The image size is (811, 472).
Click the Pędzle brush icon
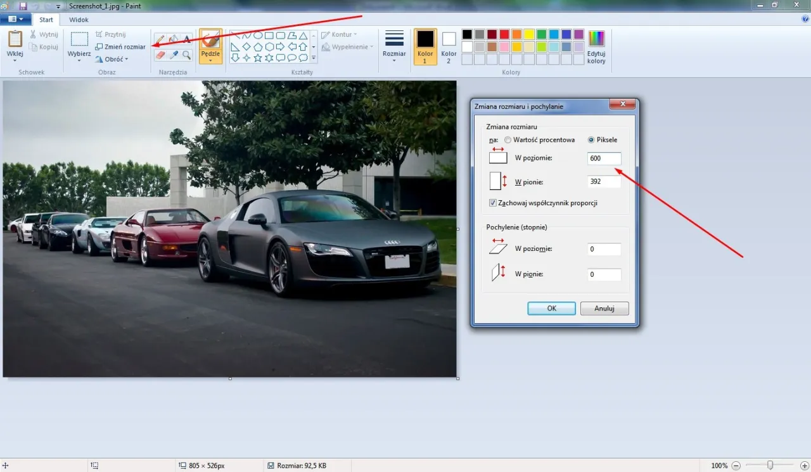210,40
